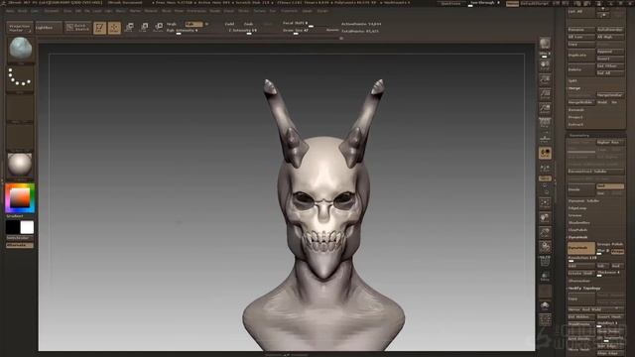Open the Document menu
Image resolution: width=635 pixels, height=357 pixels.
(52, 11)
